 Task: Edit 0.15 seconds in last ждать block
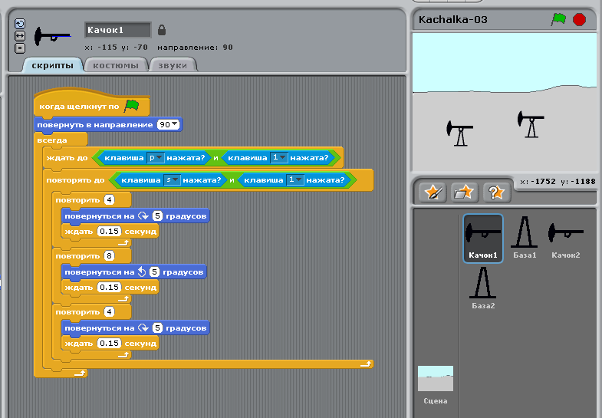[109, 343]
